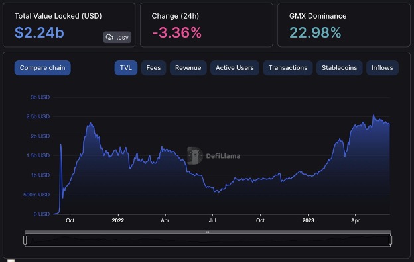Click the left handle of the range slider
Image resolution: width=414 pixels, height=262 pixels.
click(25, 240)
